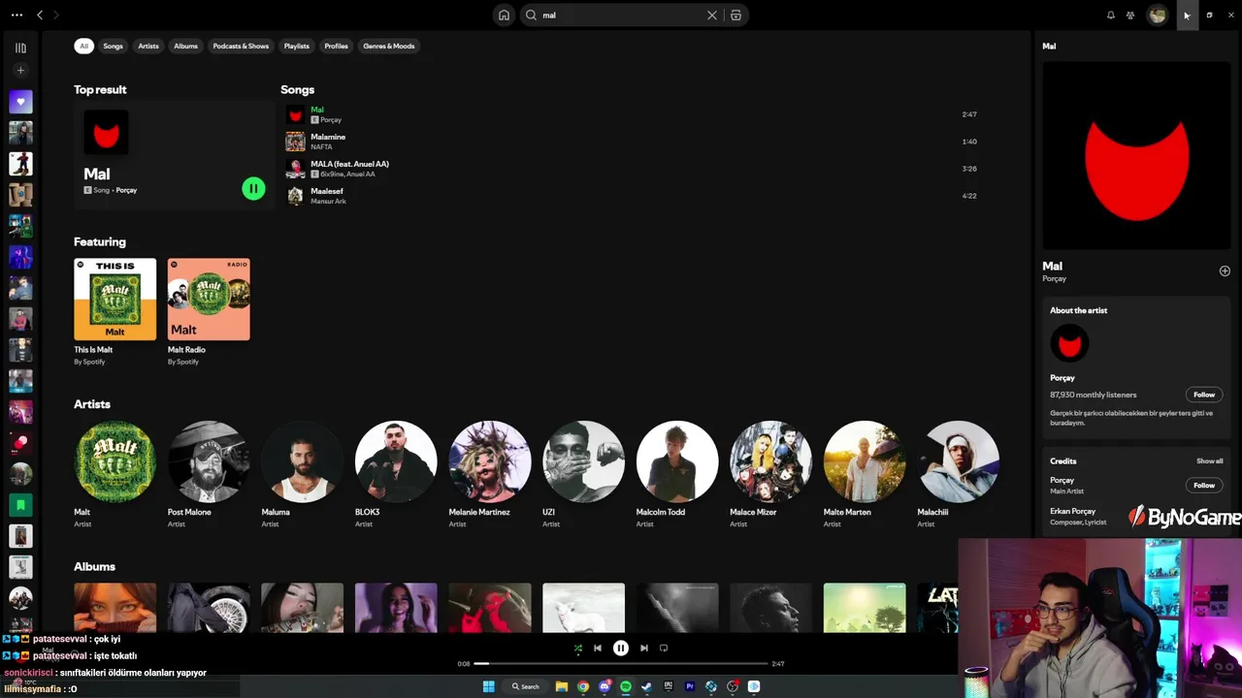Open the This Is Malt playlist
This screenshot has width=1242, height=698.
coord(114,312)
